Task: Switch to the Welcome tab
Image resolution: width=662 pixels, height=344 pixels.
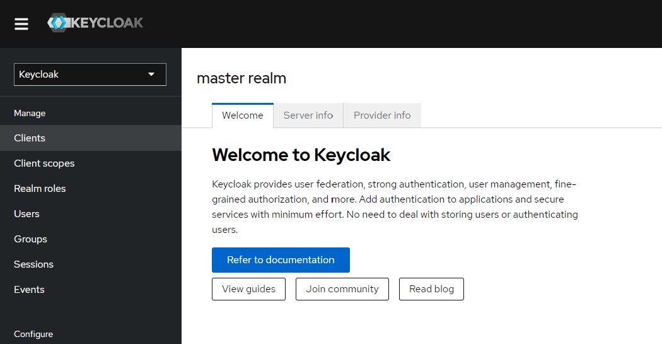Action: pos(243,116)
